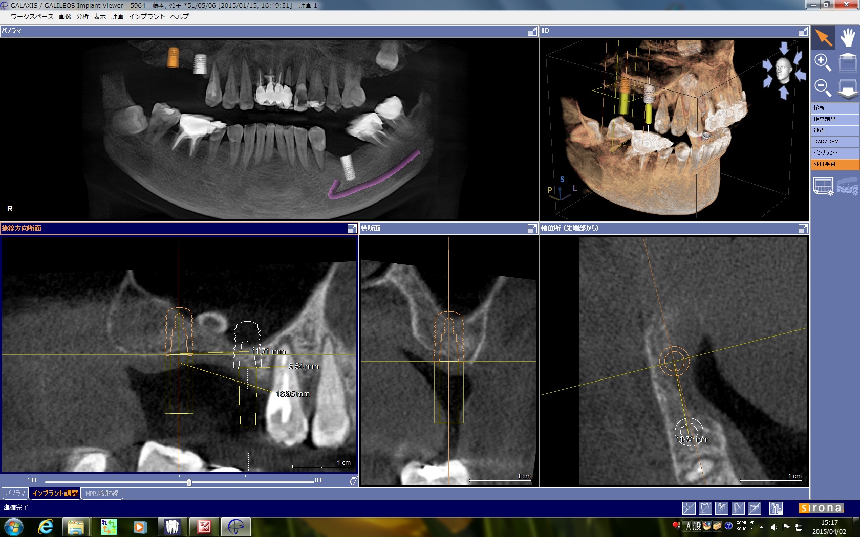Image resolution: width=860 pixels, height=537 pixels.
Task: Click the rotation reset icon beside angle slider
Action: tap(353, 481)
